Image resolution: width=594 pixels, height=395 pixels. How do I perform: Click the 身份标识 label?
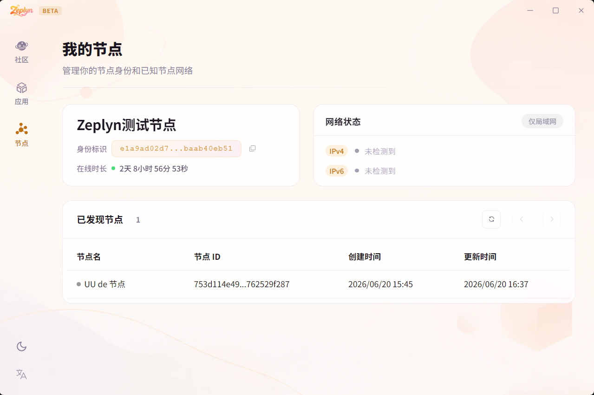[91, 149]
